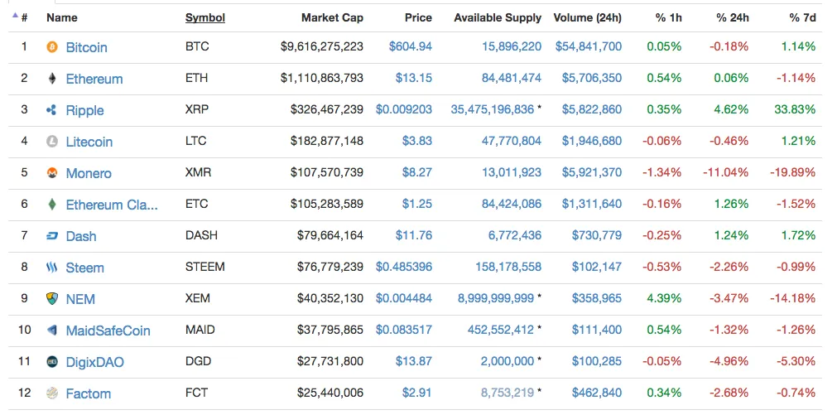The width and height of the screenshot is (837, 415).
Task: Select Ripple 7d change 33.83%
Action: click(795, 109)
